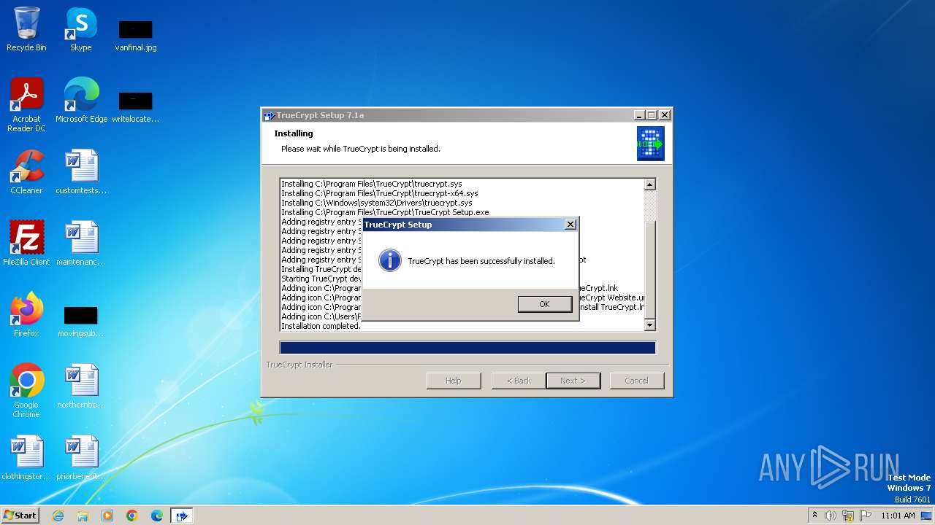
Task: Open Google Chrome desktop shortcut
Action: coord(26,391)
